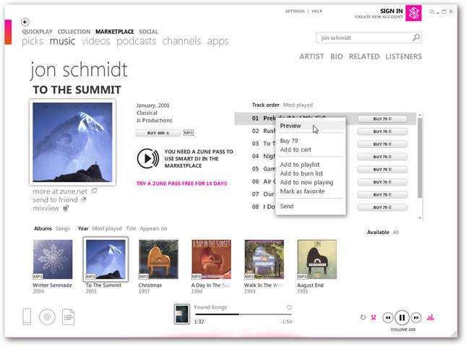Click the Zune logo tile icon
Viewport: 466px width, 346px height.
(x=413, y=13)
